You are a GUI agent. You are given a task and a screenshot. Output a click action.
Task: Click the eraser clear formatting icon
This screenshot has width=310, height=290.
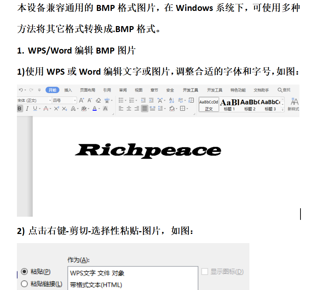click(x=98, y=100)
